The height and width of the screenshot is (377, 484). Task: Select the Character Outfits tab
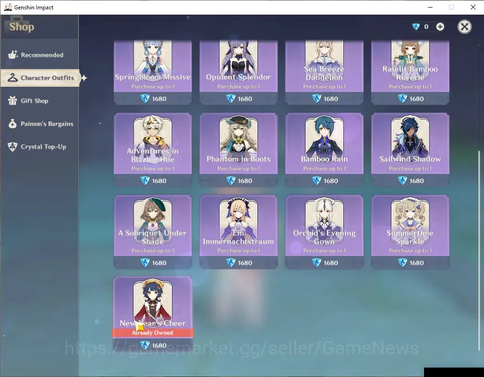40,78
